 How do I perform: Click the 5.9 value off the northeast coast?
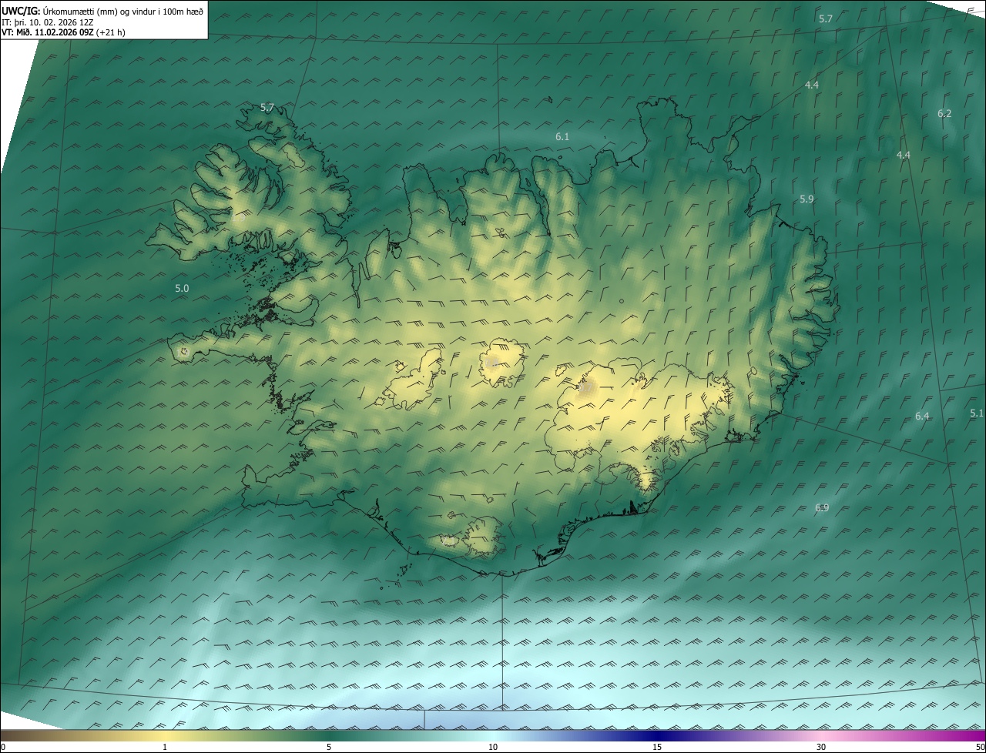coord(807,199)
